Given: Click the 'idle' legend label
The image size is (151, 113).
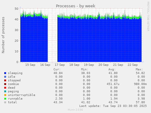Looking at the screenshot, I should (12, 77).
